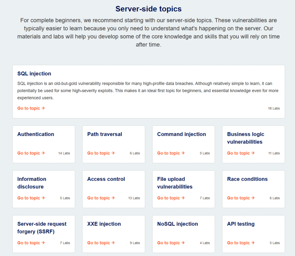295x256 pixels.
Task: Open Go to topic for Information disclosure
Action: pos(29,198)
